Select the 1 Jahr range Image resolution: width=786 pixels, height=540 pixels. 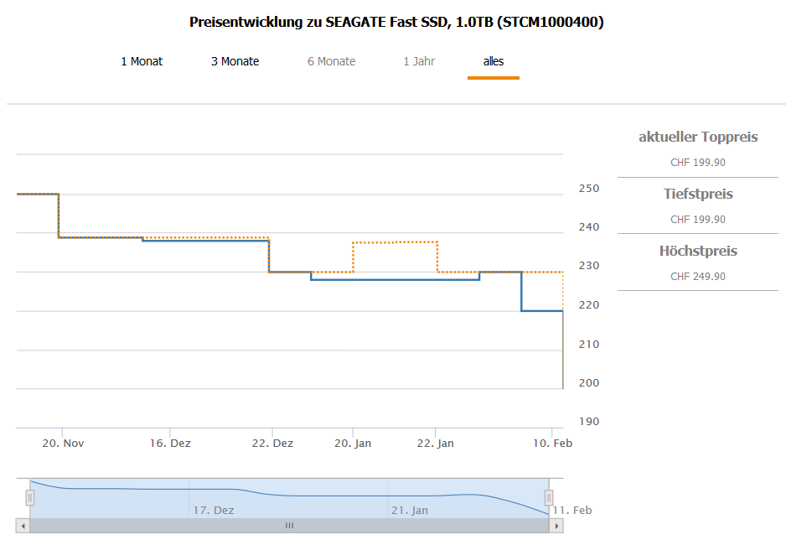(x=419, y=61)
